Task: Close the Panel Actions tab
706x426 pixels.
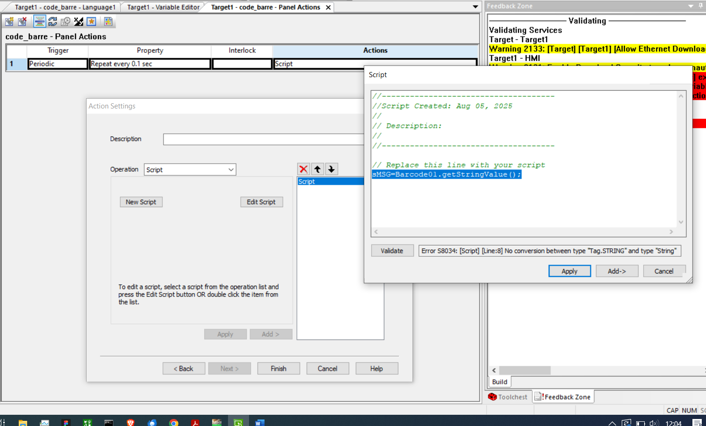Action: point(328,7)
